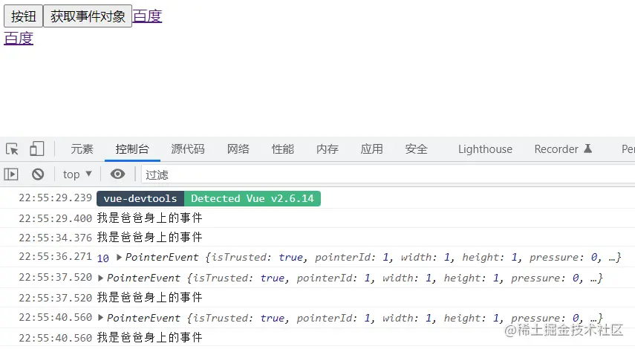Open the 性能 tab
The width and height of the screenshot is (635, 349).
pyautogui.click(x=283, y=149)
